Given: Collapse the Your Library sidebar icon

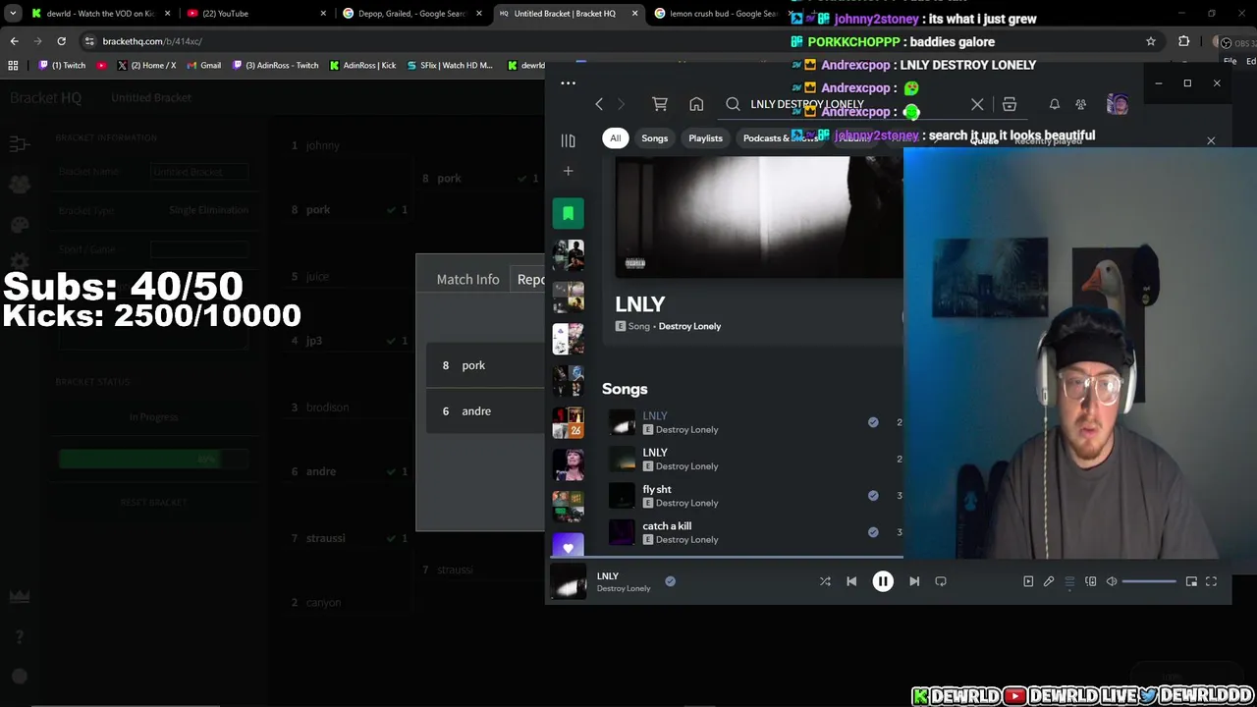Looking at the screenshot, I should 568,140.
